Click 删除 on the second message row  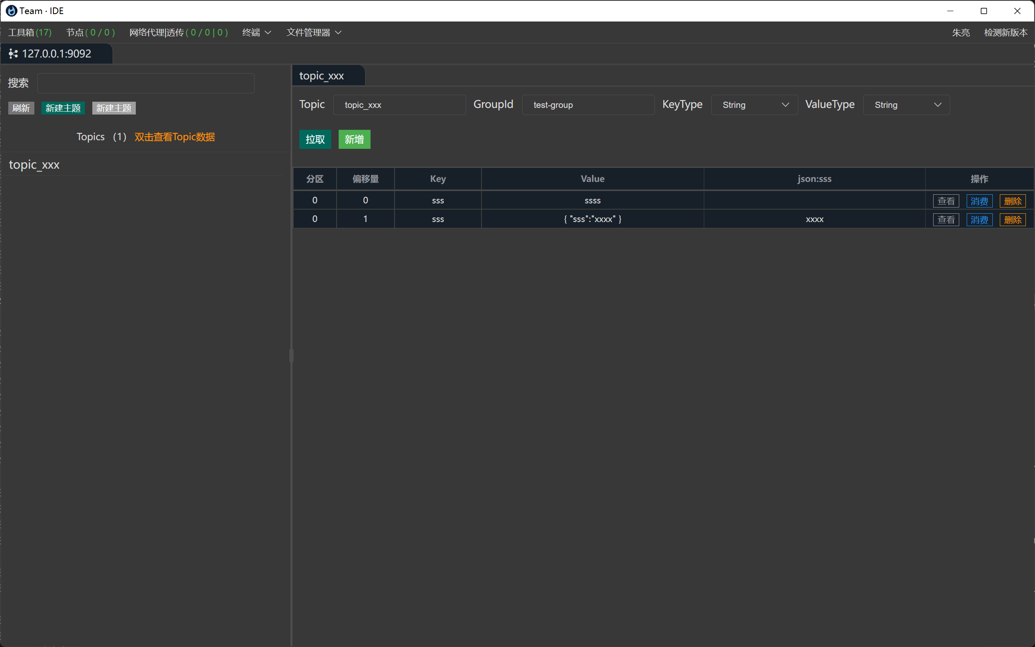(1013, 220)
